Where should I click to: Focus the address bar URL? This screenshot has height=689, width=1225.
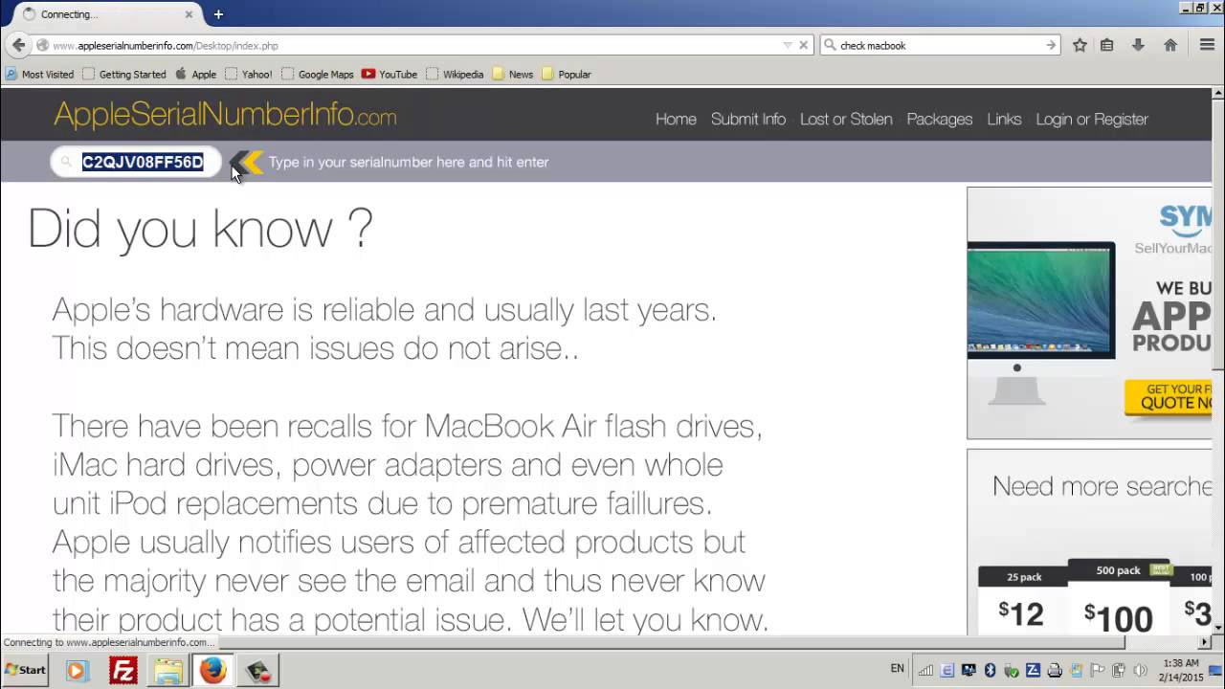(413, 45)
